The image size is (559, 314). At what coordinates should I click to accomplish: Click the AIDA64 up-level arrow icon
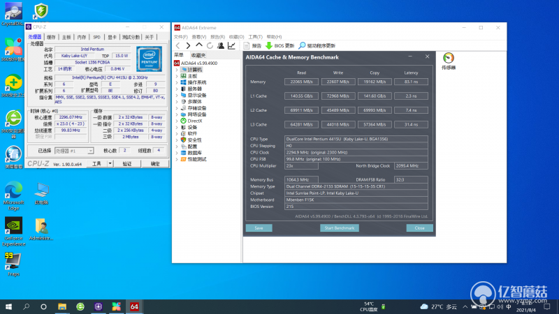pyautogui.click(x=199, y=45)
